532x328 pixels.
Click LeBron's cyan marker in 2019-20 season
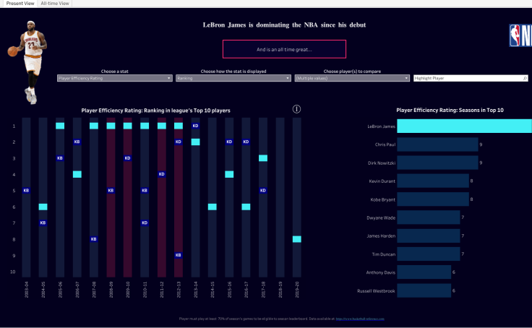(x=297, y=239)
